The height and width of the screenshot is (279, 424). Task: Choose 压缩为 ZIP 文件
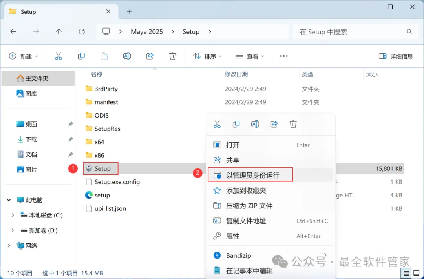tap(270, 206)
